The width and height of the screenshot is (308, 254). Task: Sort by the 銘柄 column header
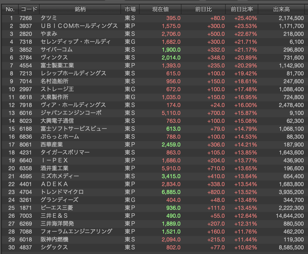click(x=80, y=9)
